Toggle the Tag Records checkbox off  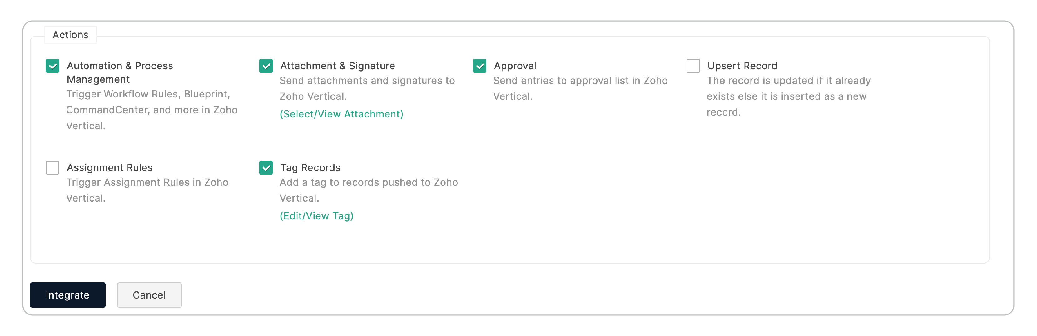pyautogui.click(x=266, y=167)
